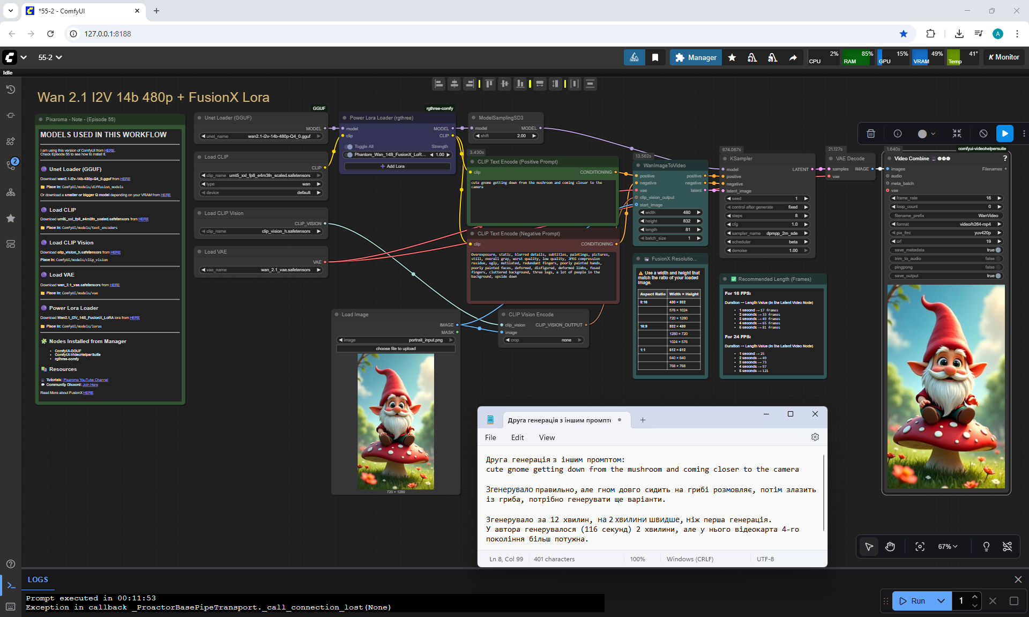Expand the Run button dropdown arrow

pos(941,601)
